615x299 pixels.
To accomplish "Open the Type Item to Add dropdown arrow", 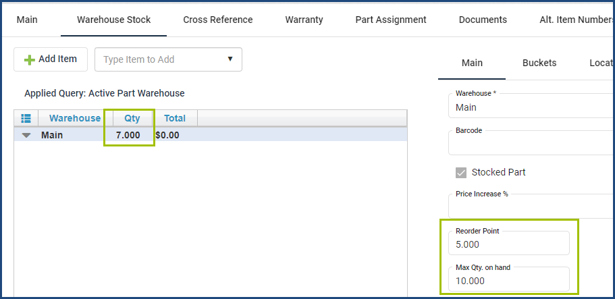I will 230,59.
